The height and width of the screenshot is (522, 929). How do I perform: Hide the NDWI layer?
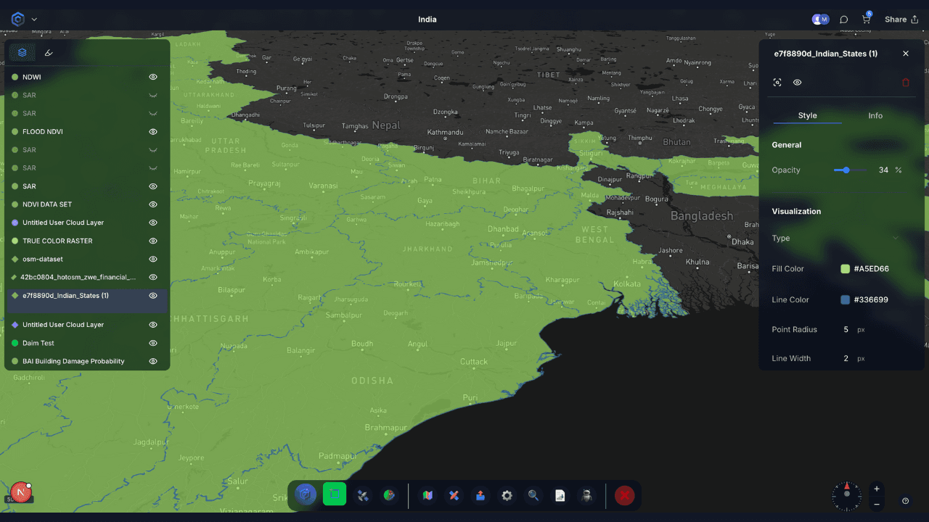coord(153,77)
